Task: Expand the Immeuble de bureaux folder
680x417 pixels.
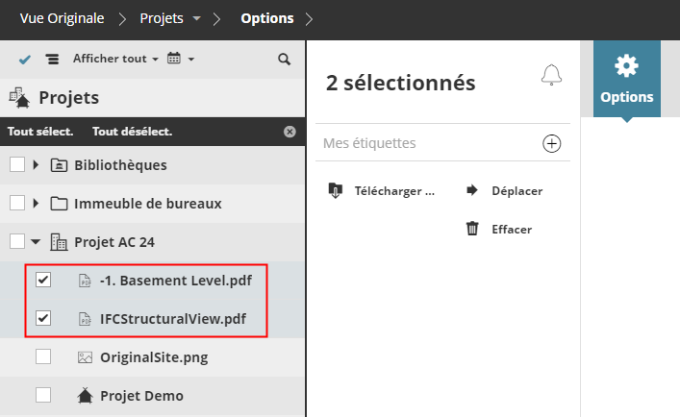Action: point(37,204)
